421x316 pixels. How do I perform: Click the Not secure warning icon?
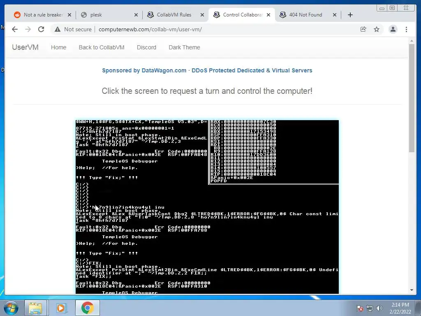pos(58,29)
